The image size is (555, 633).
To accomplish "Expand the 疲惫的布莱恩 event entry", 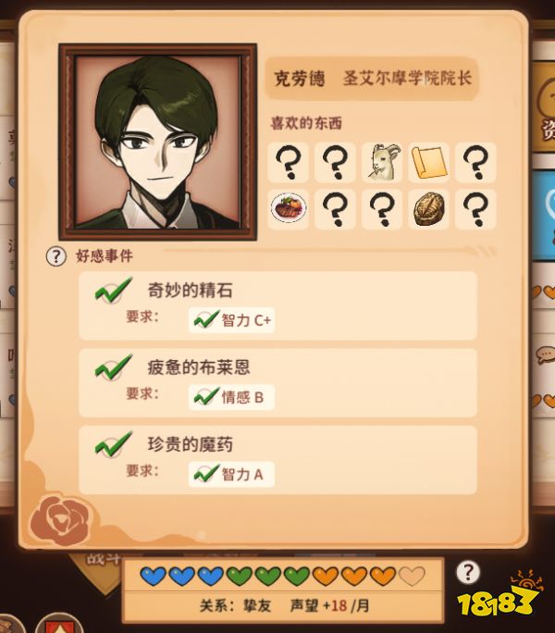I will (277, 383).
